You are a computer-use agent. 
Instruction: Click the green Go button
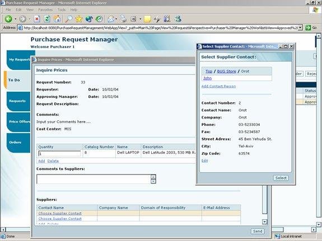[311, 27]
